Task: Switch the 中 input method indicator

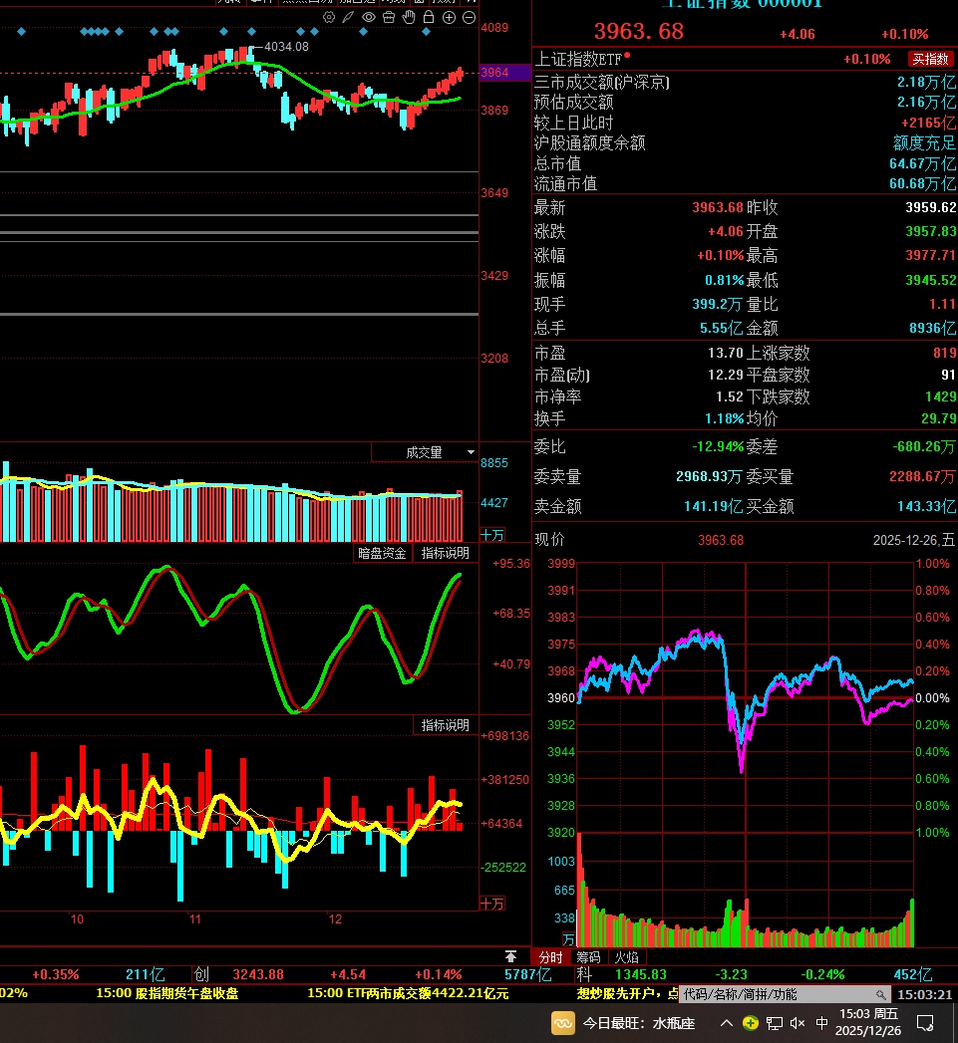Action: coord(821,1023)
